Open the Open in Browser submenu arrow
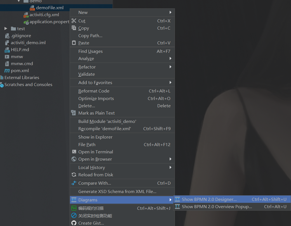The width and height of the screenshot is (291, 226). (170, 159)
